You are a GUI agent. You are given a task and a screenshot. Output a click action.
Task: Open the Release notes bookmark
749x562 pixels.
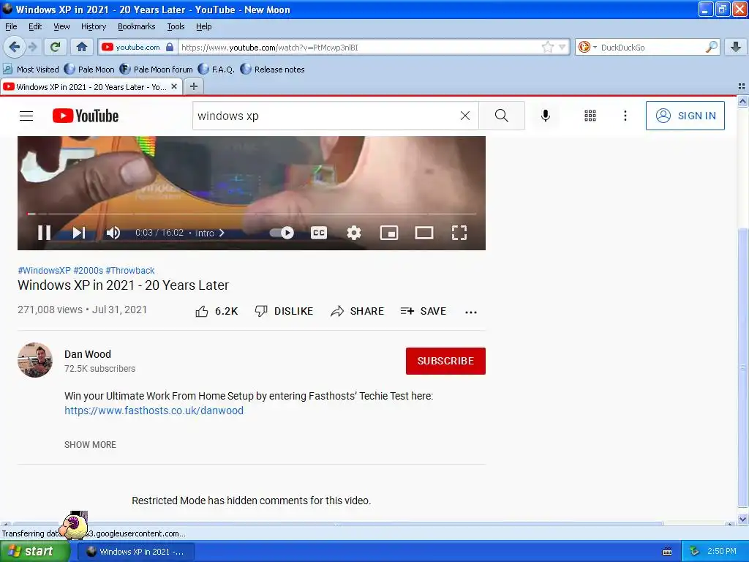(272, 70)
